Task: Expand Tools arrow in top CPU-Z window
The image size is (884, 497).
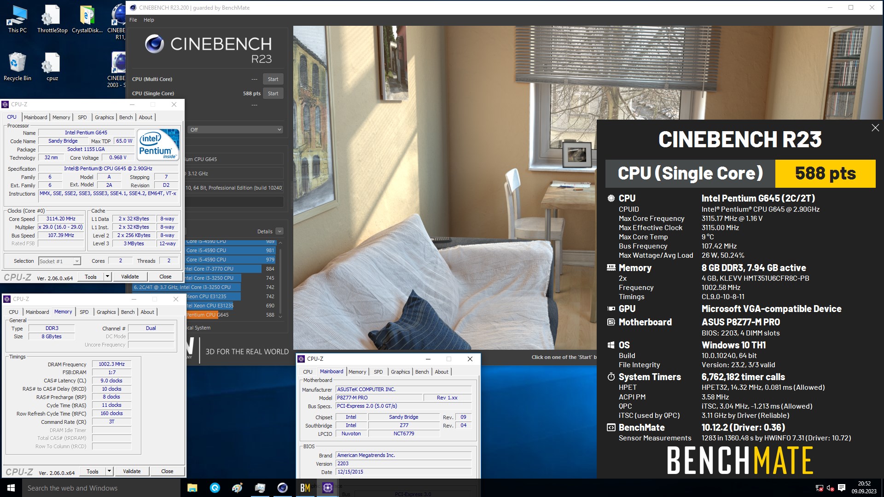Action: [107, 277]
